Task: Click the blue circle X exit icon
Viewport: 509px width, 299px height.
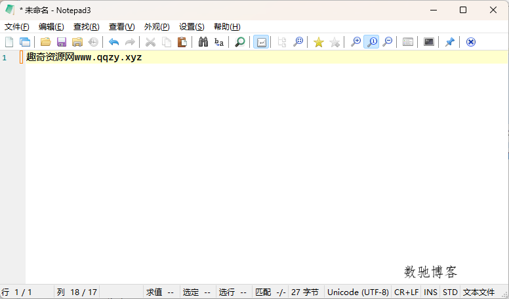Action: tap(471, 42)
